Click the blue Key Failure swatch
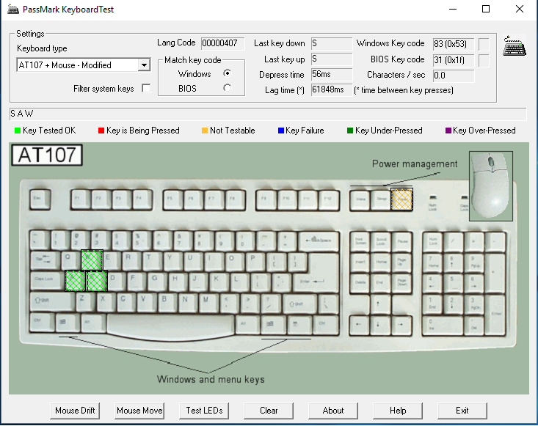538x426 pixels. click(281, 131)
